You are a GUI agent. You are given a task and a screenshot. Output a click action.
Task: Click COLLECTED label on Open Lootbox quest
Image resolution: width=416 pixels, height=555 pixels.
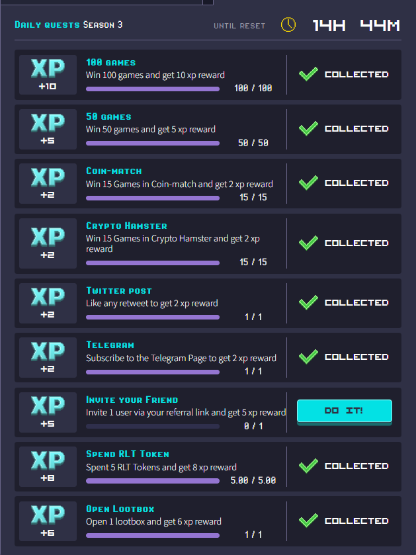pyautogui.click(x=356, y=521)
